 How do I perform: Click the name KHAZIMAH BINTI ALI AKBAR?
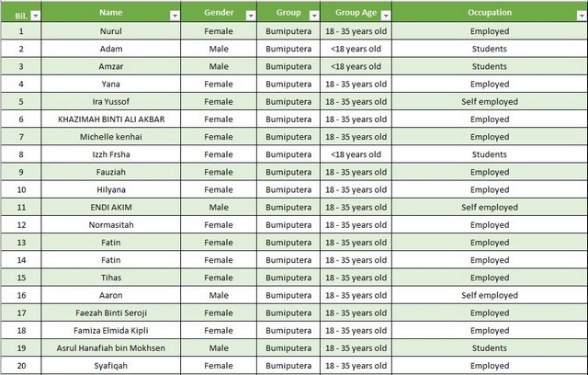pos(110,119)
